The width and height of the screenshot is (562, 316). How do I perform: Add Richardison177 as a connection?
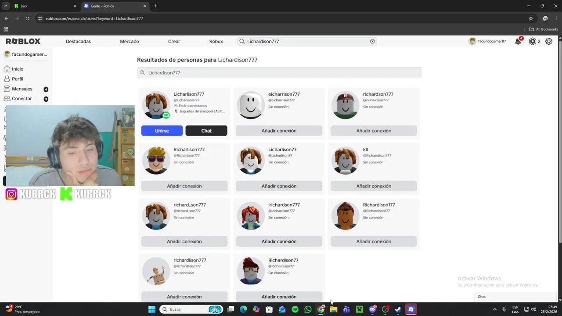374,241
